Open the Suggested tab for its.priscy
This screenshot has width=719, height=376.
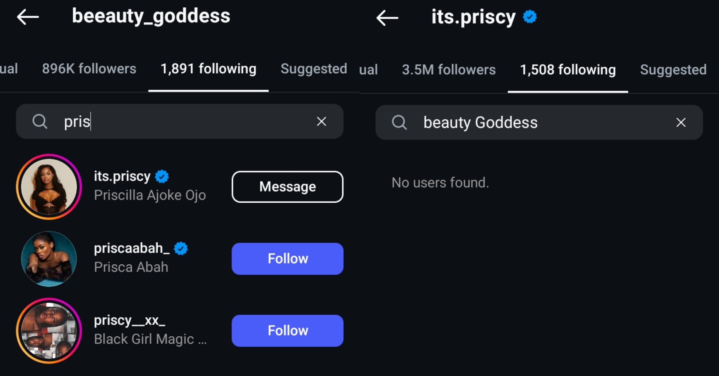coord(673,70)
